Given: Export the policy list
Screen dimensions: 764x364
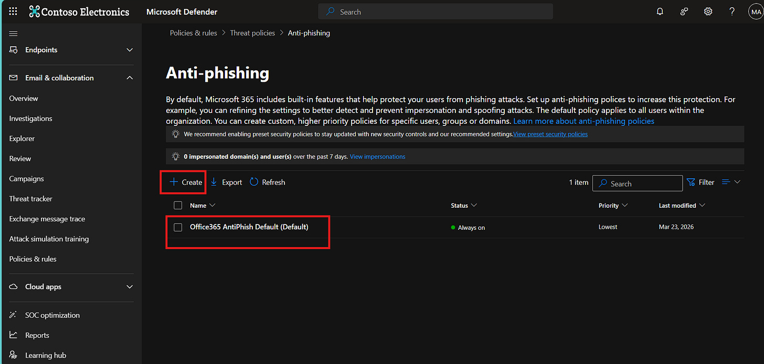Looking at the screenshot, I should [227, 182].
